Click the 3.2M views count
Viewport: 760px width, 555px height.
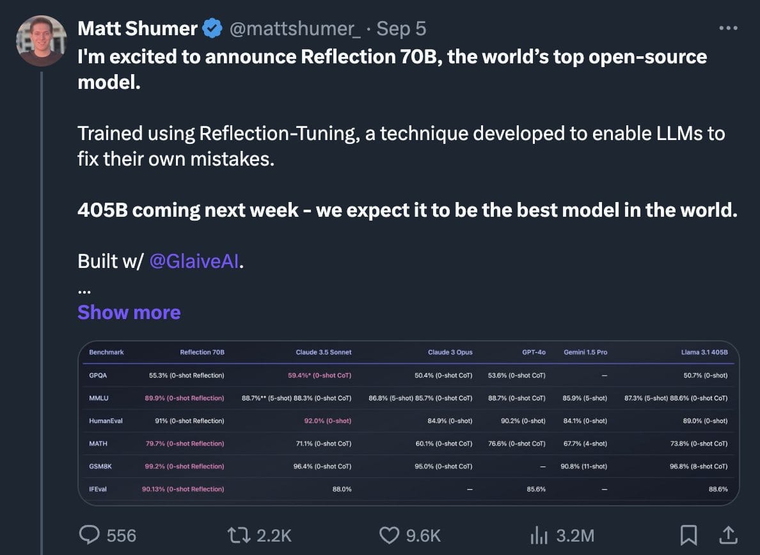[x=574, y=535]
